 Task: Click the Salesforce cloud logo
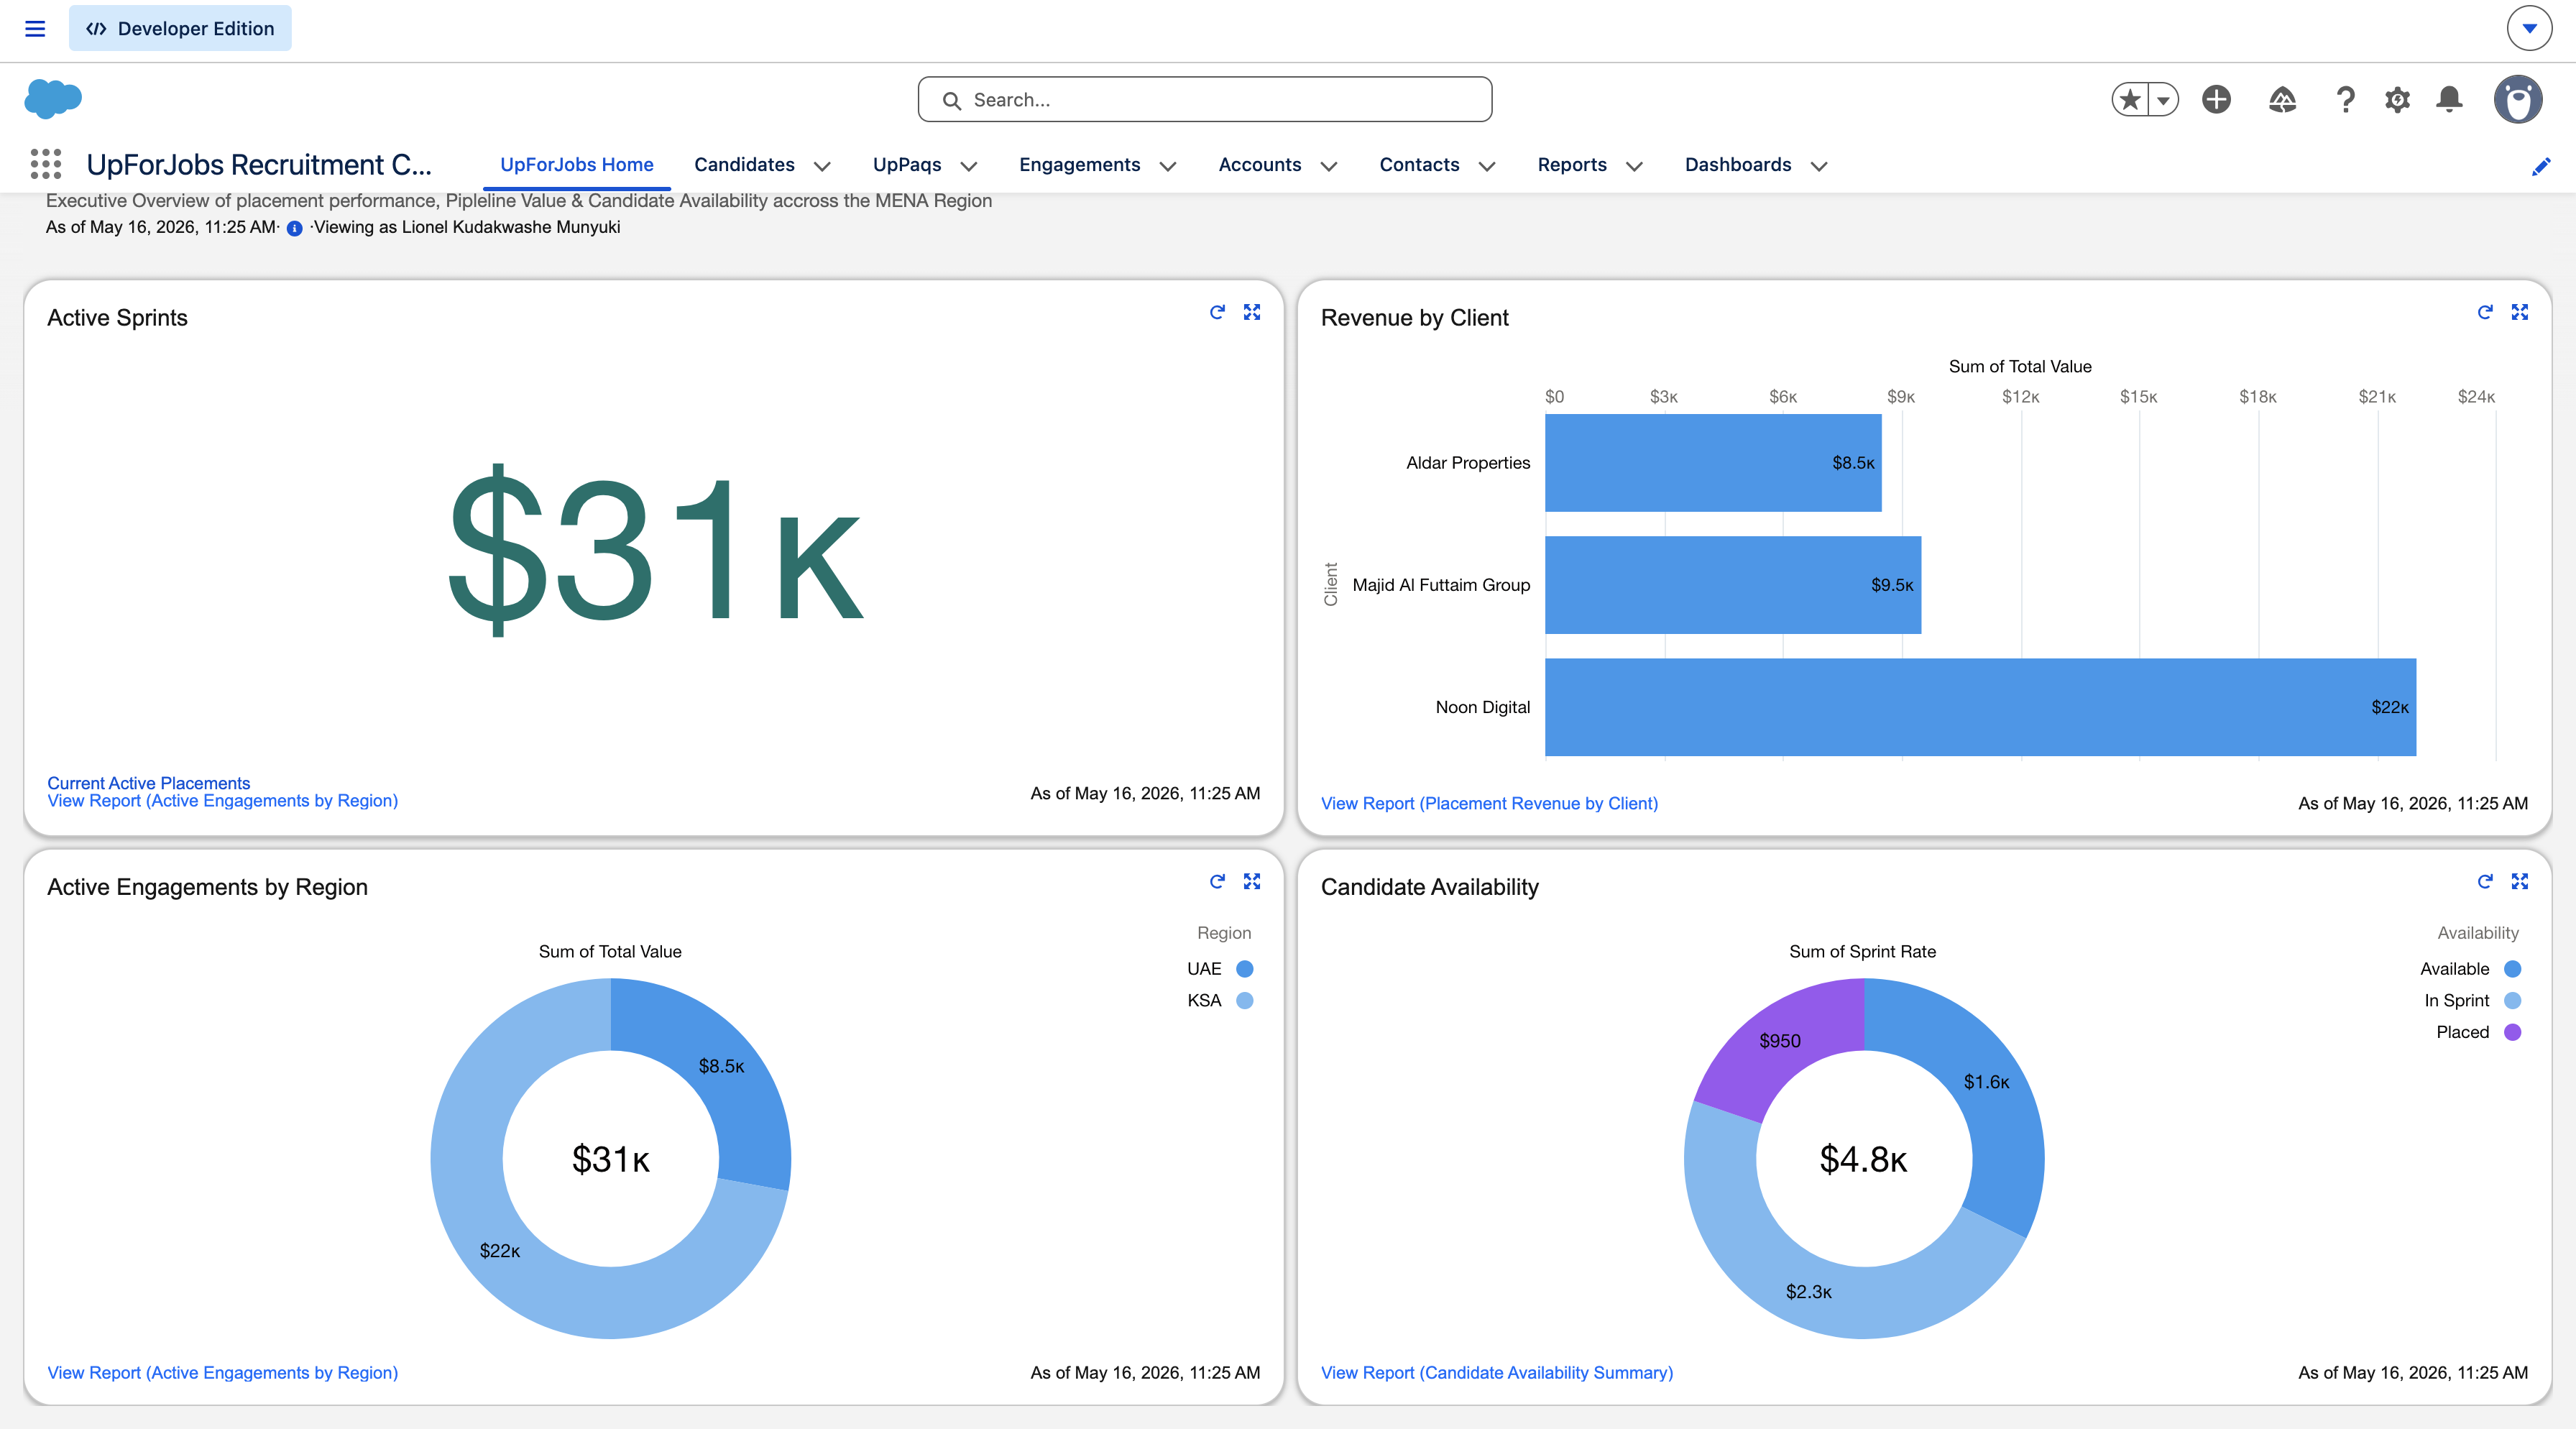53,99
